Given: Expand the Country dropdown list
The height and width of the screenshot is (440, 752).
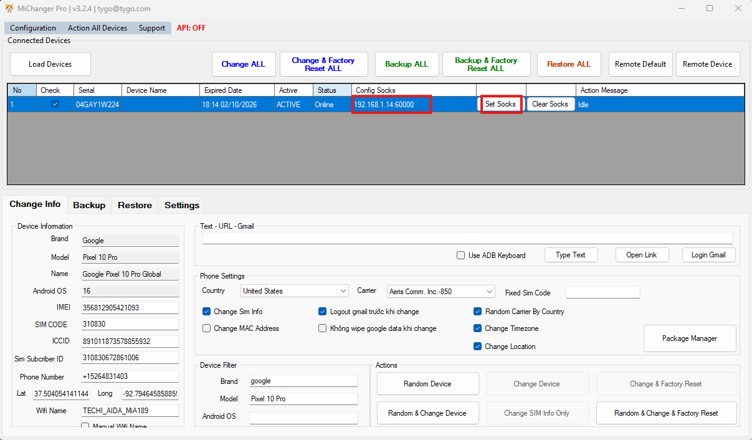Looking at the screenshot, I should click(x=343, y=291).
